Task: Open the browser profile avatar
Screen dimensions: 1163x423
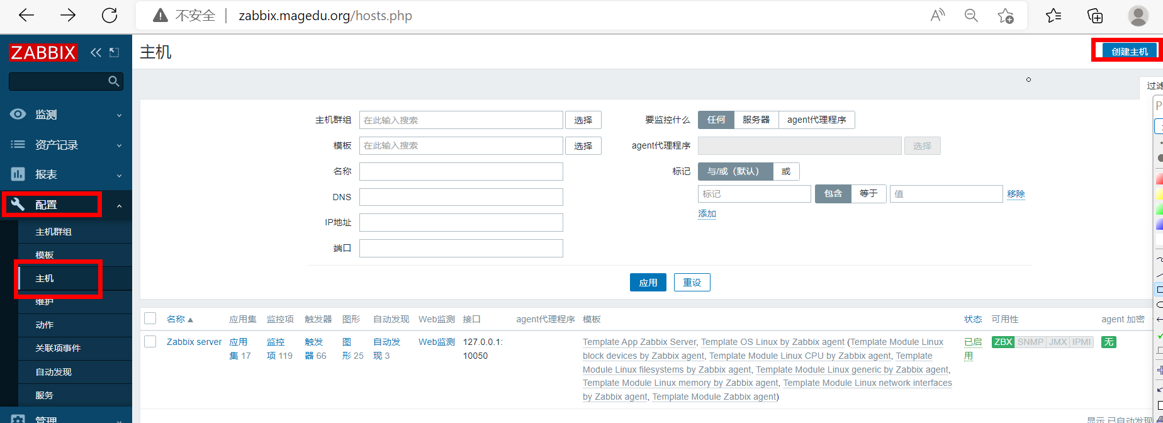Action: pos(1138,16)
